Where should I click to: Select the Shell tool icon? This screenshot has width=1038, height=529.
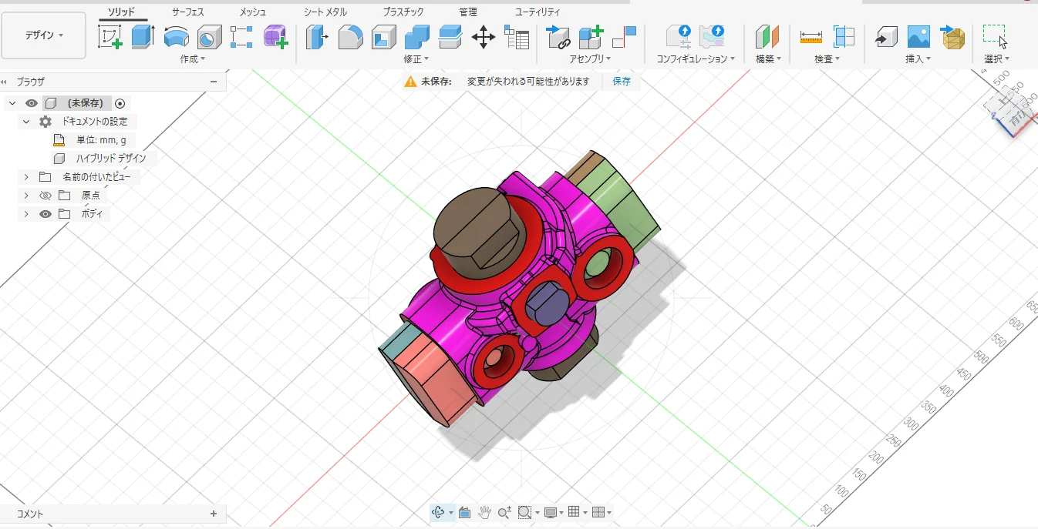384,36
